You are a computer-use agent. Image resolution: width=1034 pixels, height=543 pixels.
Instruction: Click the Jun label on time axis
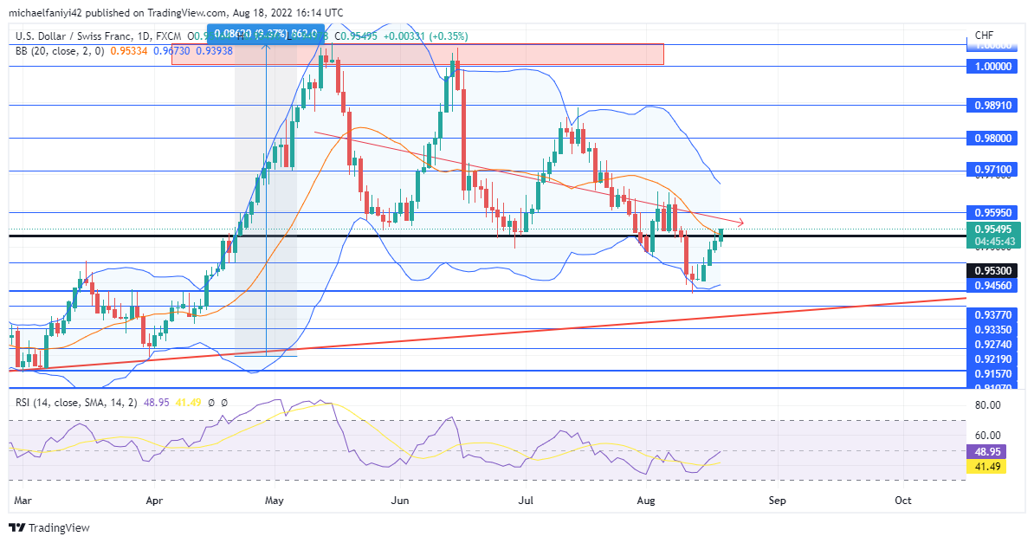click(399, 500)
